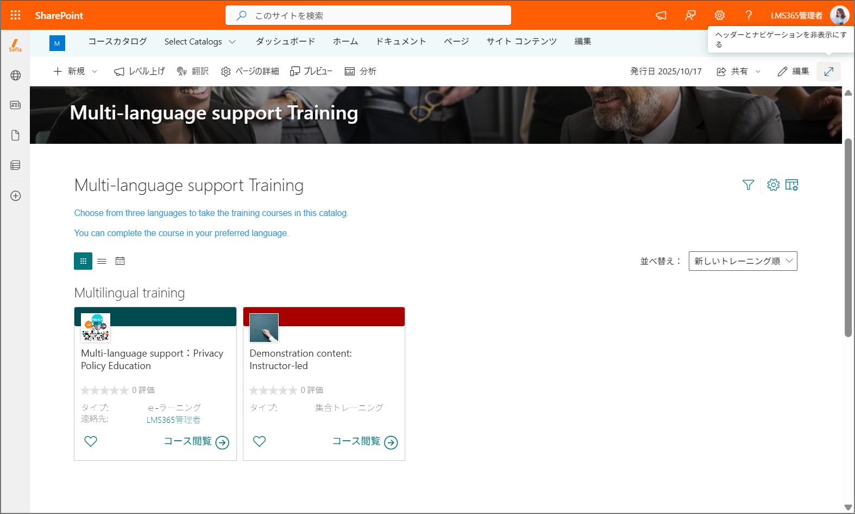Open the catalog filter funnel icon
855x514 pixels.
[748, 185]
